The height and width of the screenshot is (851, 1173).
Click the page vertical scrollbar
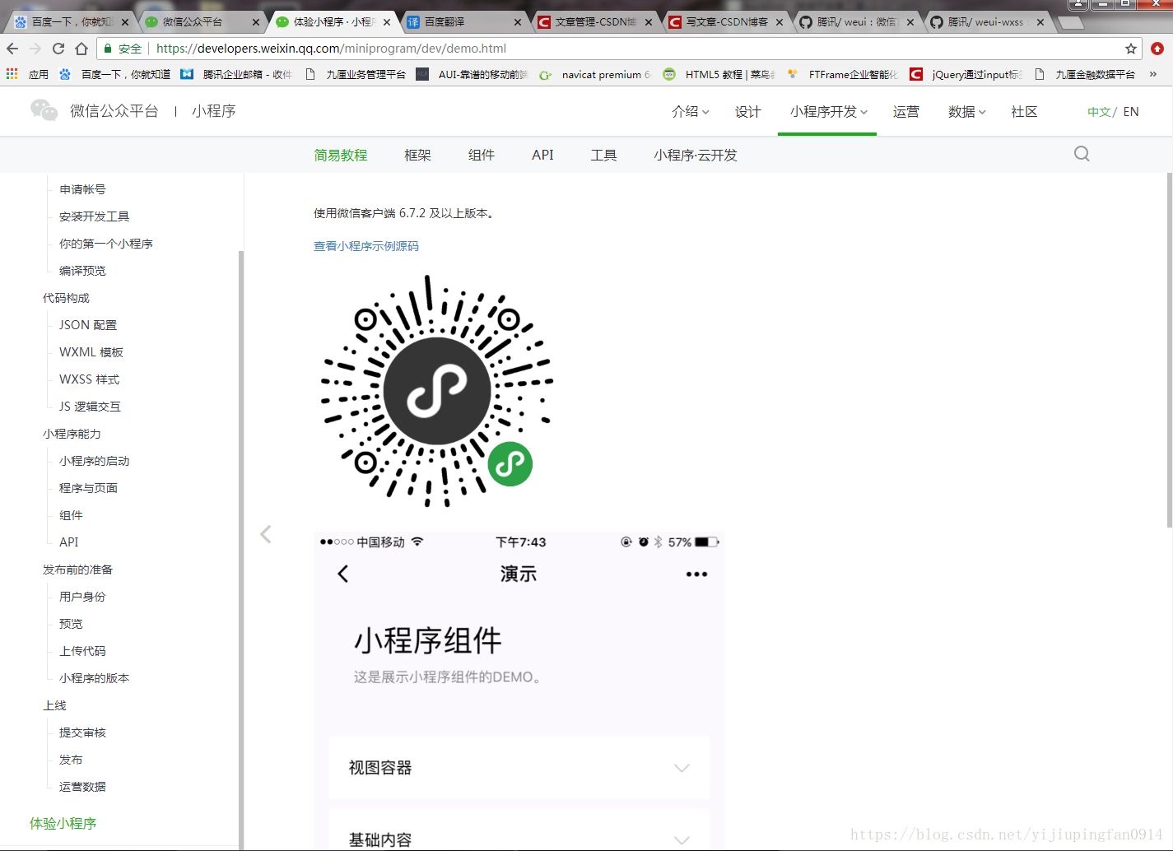point(1170,350)
